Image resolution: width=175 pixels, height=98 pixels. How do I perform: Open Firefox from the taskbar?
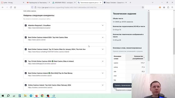[x=36, y=96]
